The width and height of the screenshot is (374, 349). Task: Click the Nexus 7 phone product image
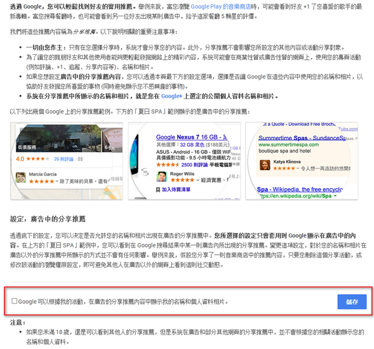(x=135, y=155)
